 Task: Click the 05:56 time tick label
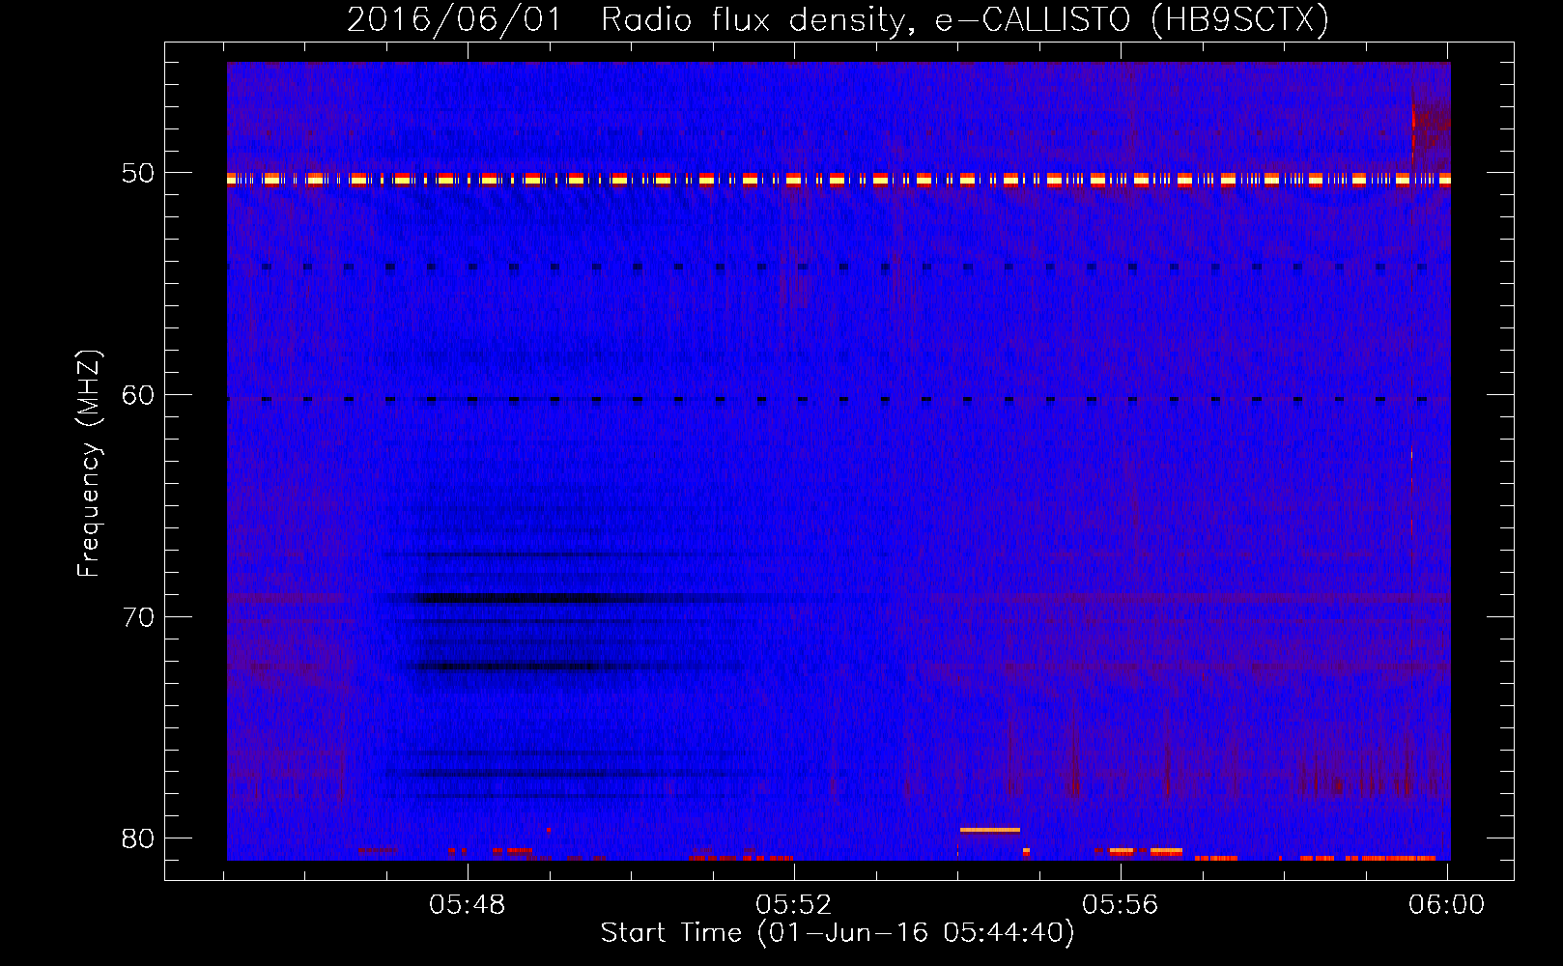pos(1121,905)
